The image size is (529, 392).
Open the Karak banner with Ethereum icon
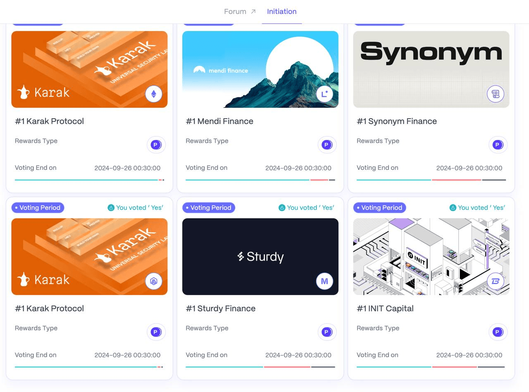[89, 69]
